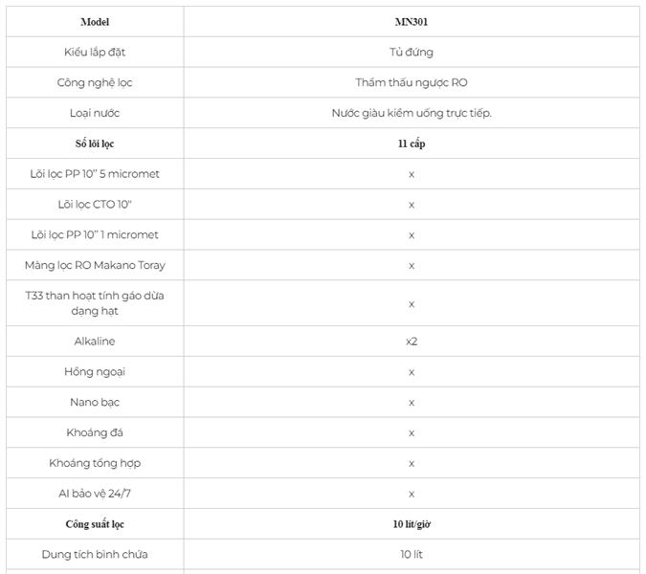
Task: Select Nước giàu kiềm uống trực tiếp text
Action: tap(412, 113)
